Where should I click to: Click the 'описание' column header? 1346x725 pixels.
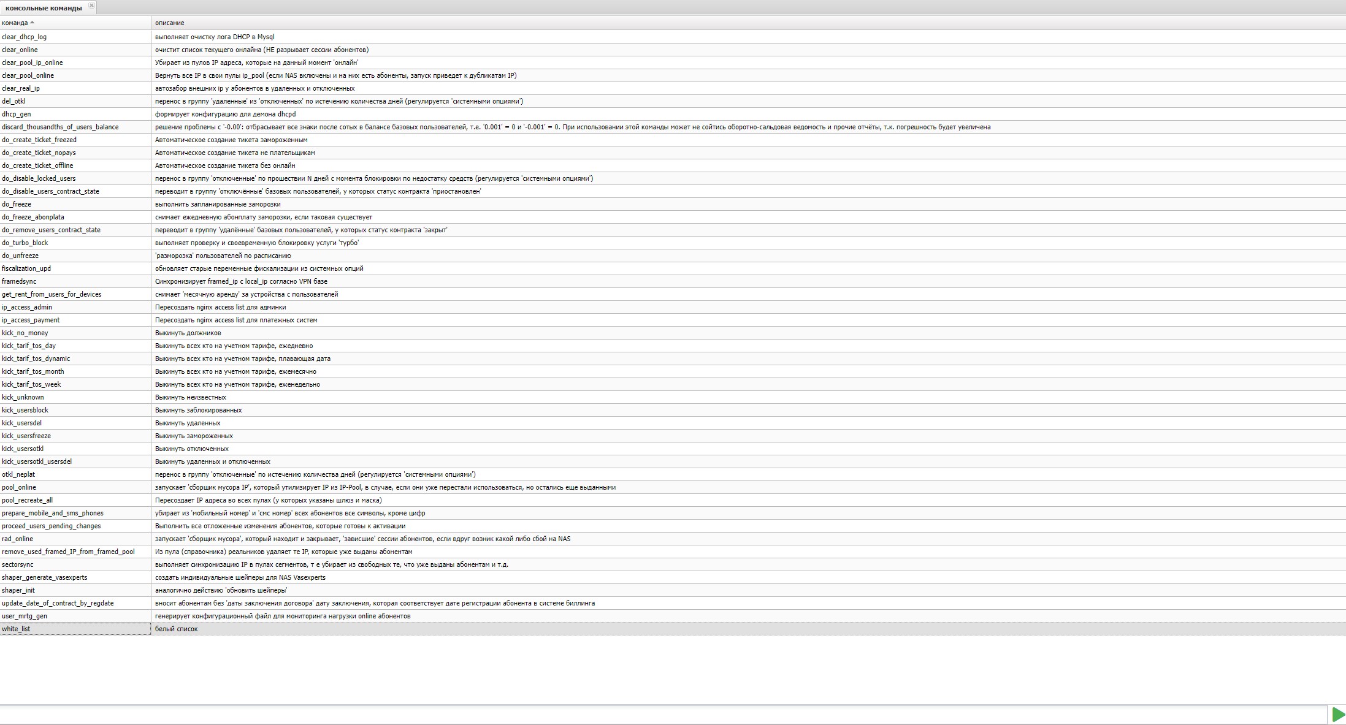point(170,23)
